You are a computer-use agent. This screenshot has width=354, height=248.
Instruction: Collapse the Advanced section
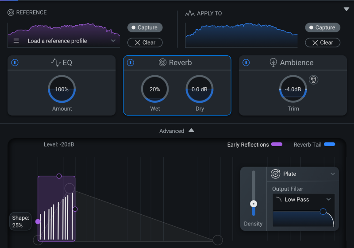pos(191,130)
